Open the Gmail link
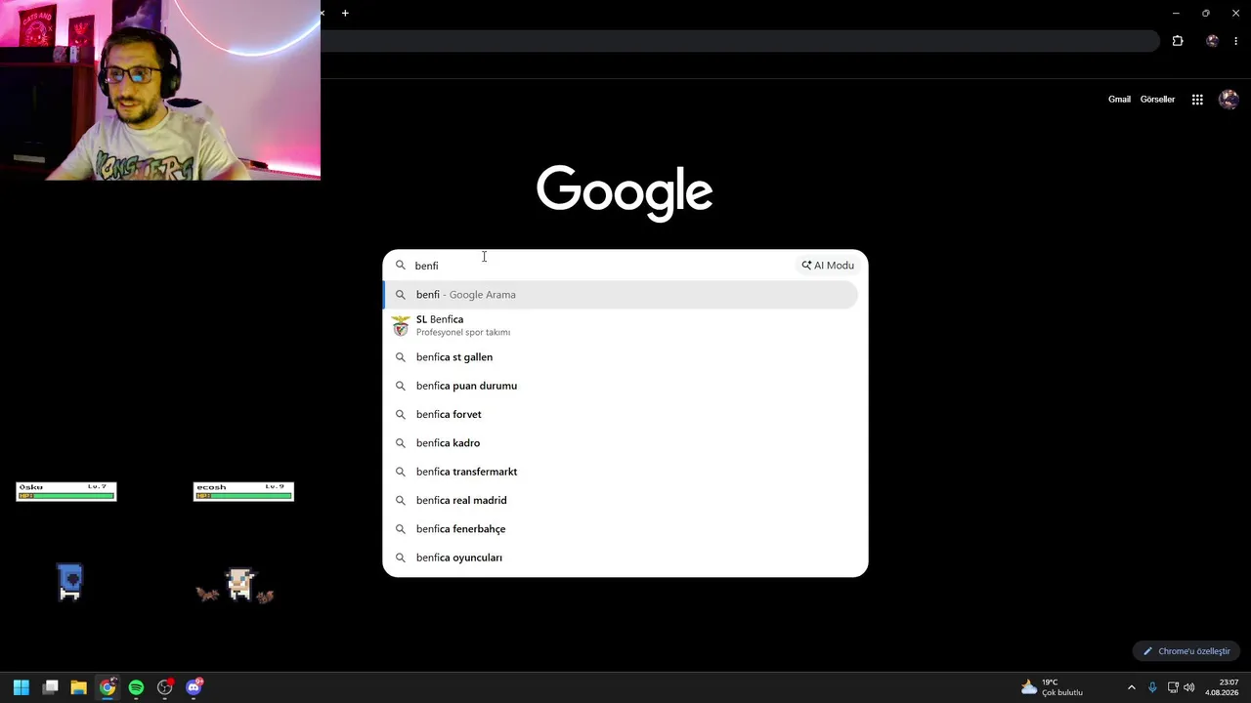Viewport: 1251px width, 703px height. 1119,100
